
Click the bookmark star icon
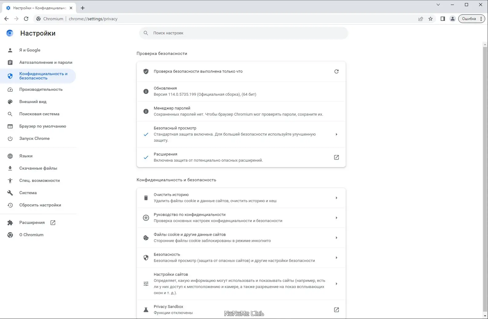[x=431, y=19]
